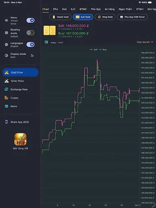Switch to the Chart tab
Screen dimensions: 156x208
46,9
